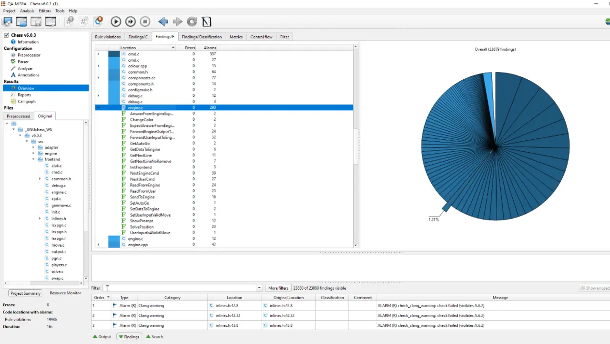The width and height of the screenshot is (610, 344).
Task: Select the ForwardUserInputToEng function row
Action: (152, 137)
